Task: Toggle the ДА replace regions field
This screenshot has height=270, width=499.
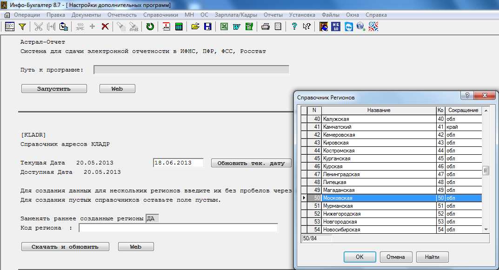Action: pyautogui.click(x=152, y=219)
